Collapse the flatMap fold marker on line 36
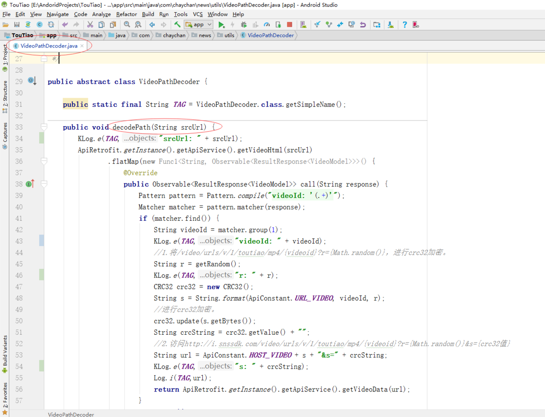Viewport: 545px width, 417px height. [44, 161]
